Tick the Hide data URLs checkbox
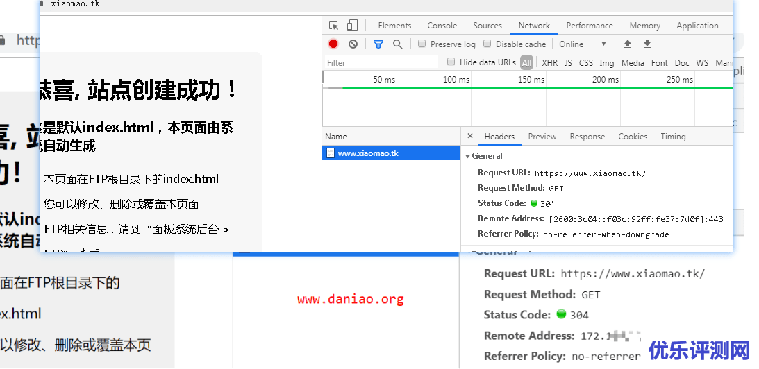This screenshot has width=759, height=369. (451, 62)
